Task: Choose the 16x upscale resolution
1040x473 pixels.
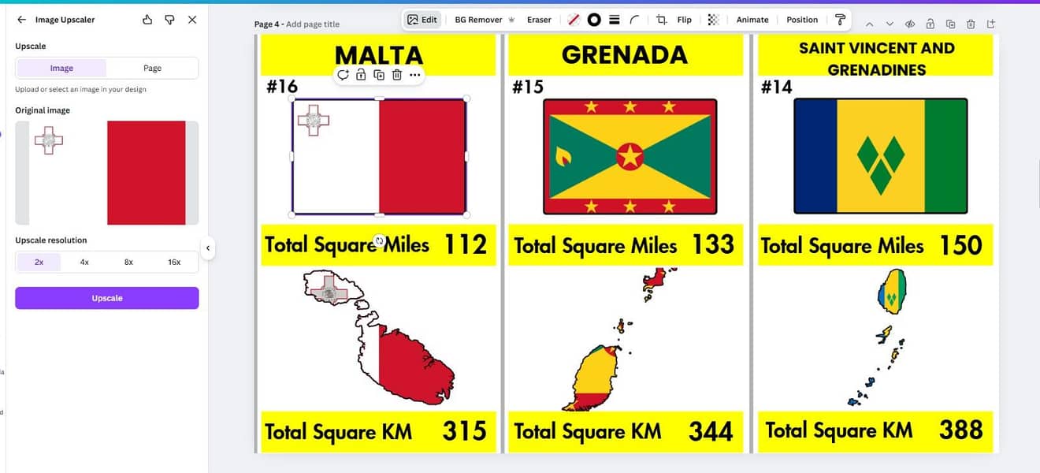Action: tap(174, 262)
